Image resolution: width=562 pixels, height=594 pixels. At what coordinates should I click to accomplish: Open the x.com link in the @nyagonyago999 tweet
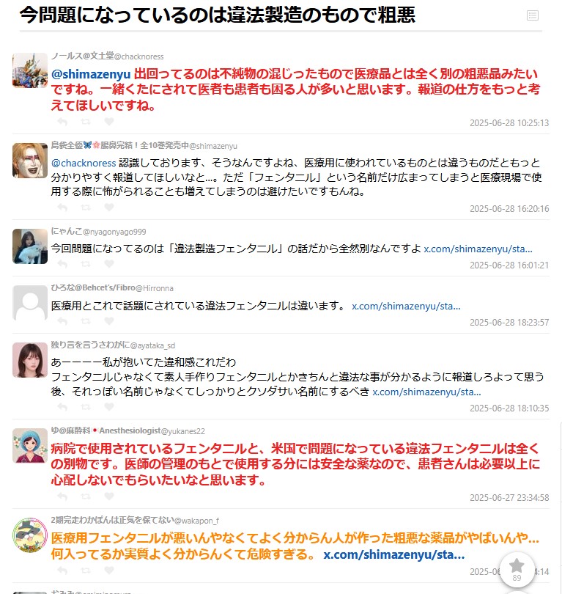(x=478, y=249)
